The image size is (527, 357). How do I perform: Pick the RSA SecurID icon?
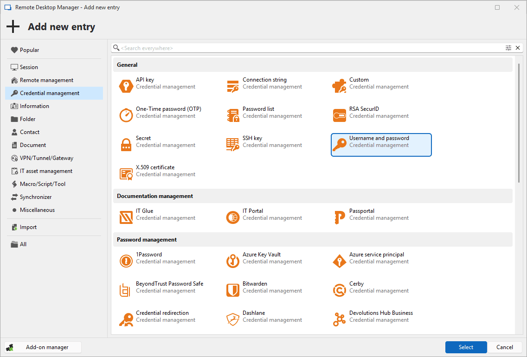tap(340, 115)
